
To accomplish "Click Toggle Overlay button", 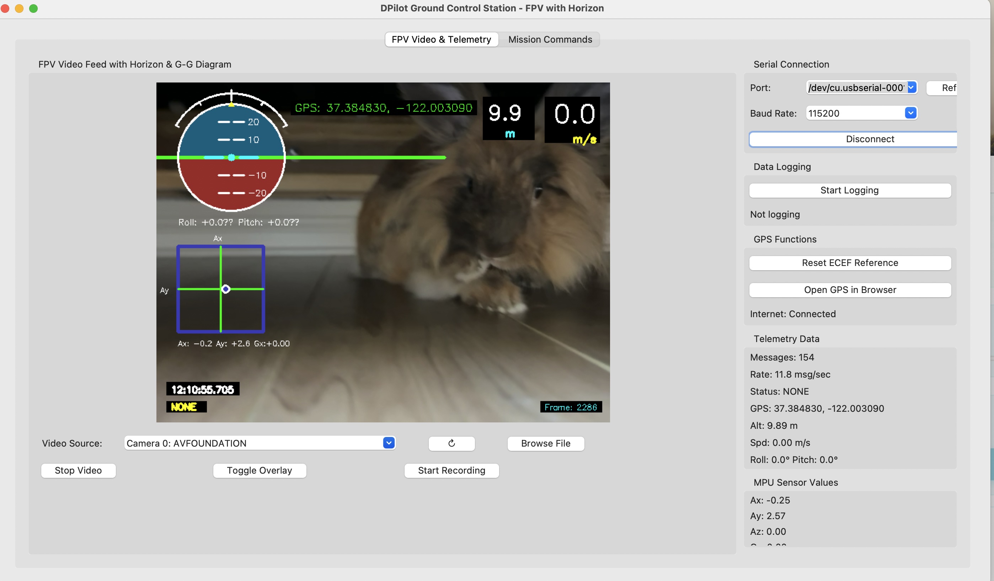I will pos(260,470).
